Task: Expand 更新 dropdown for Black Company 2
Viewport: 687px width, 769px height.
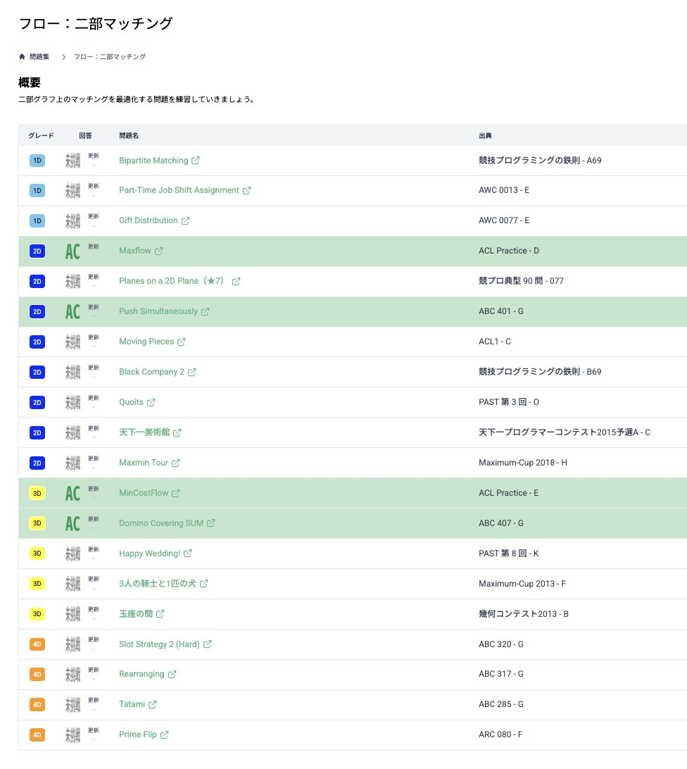Action: [x=94, y=372]
